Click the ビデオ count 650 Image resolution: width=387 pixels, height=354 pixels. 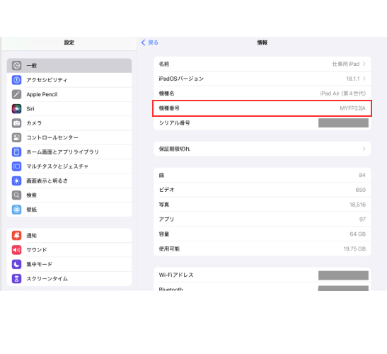[360, 190]
